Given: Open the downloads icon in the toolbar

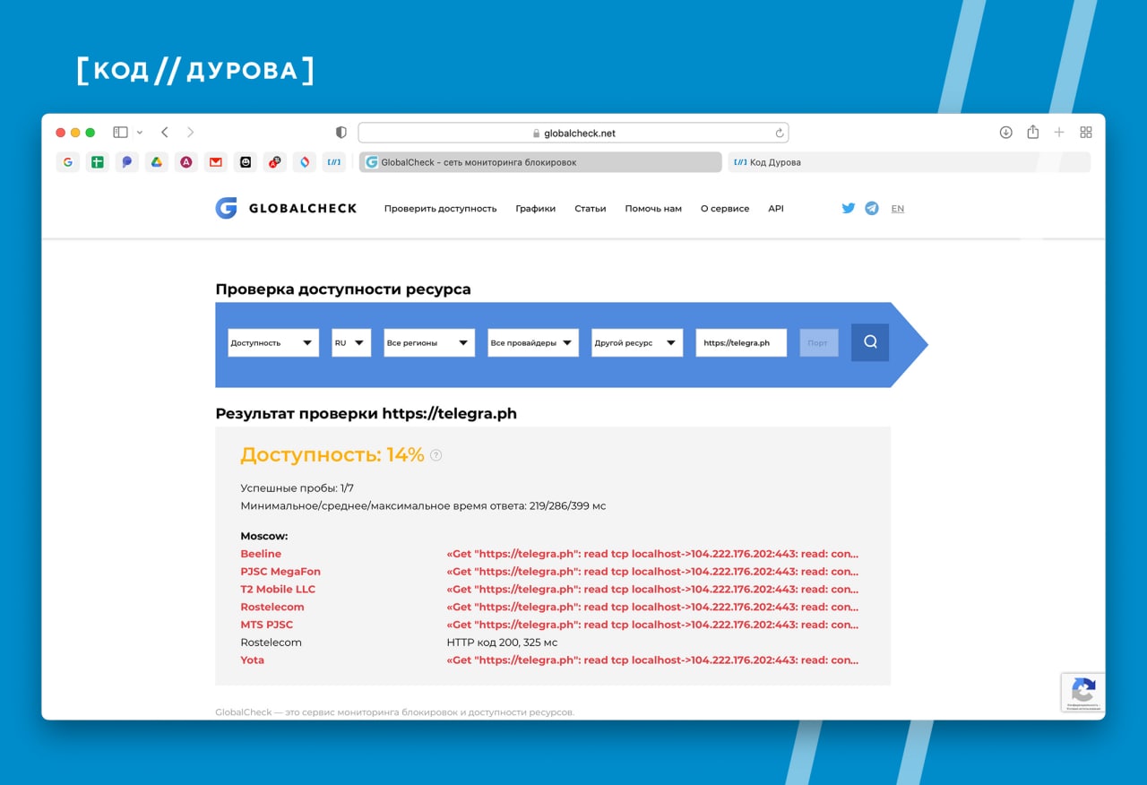Looking at the screenshot, I should pyautogui.click(x=1006, y=133).
